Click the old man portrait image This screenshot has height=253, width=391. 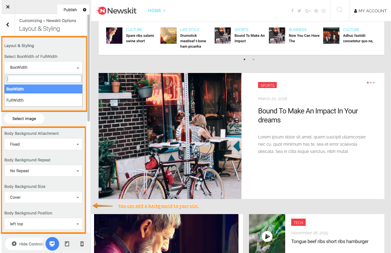click(166, 233)
